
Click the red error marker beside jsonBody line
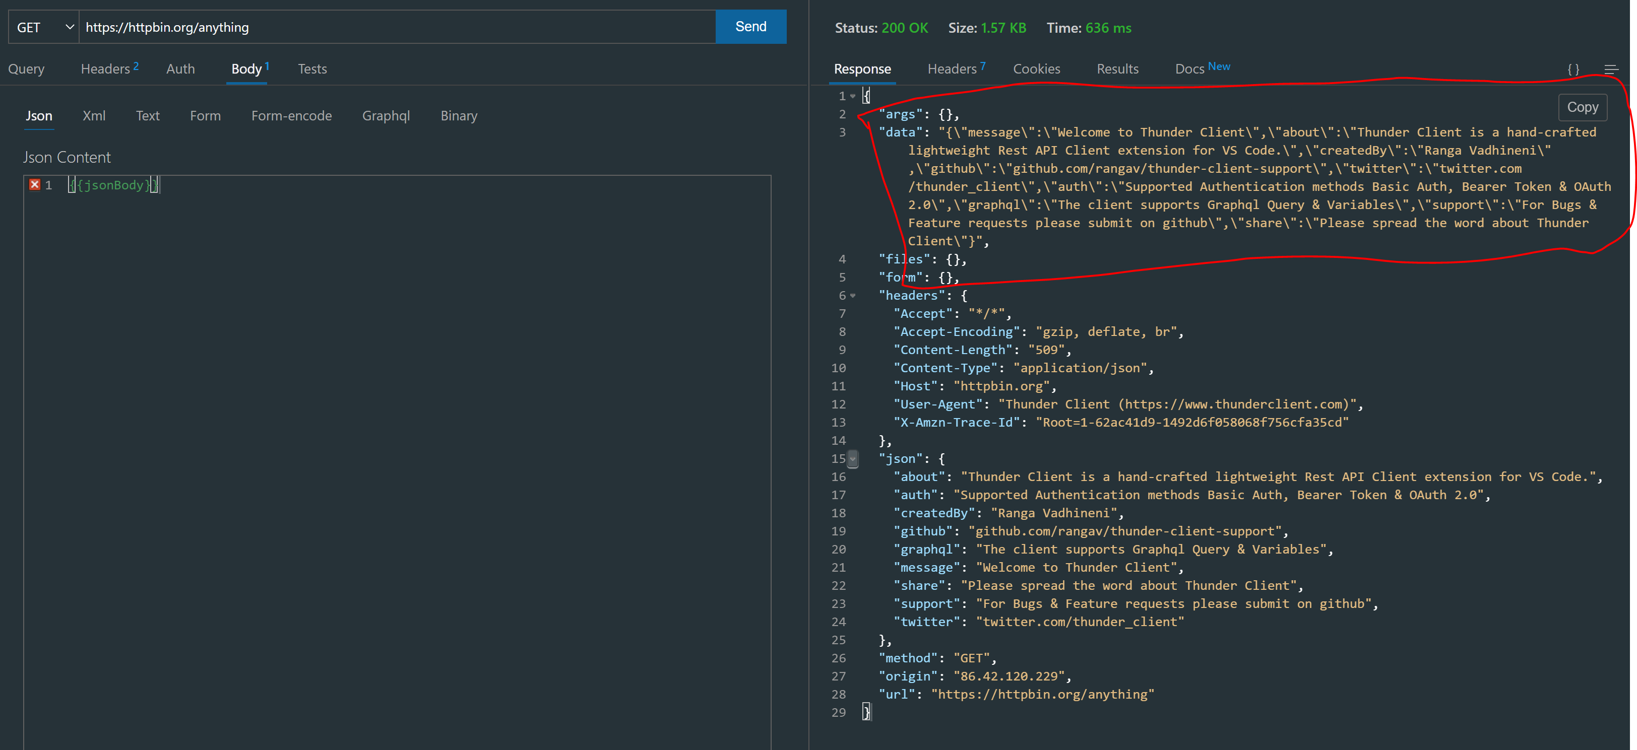pos(34,185)
